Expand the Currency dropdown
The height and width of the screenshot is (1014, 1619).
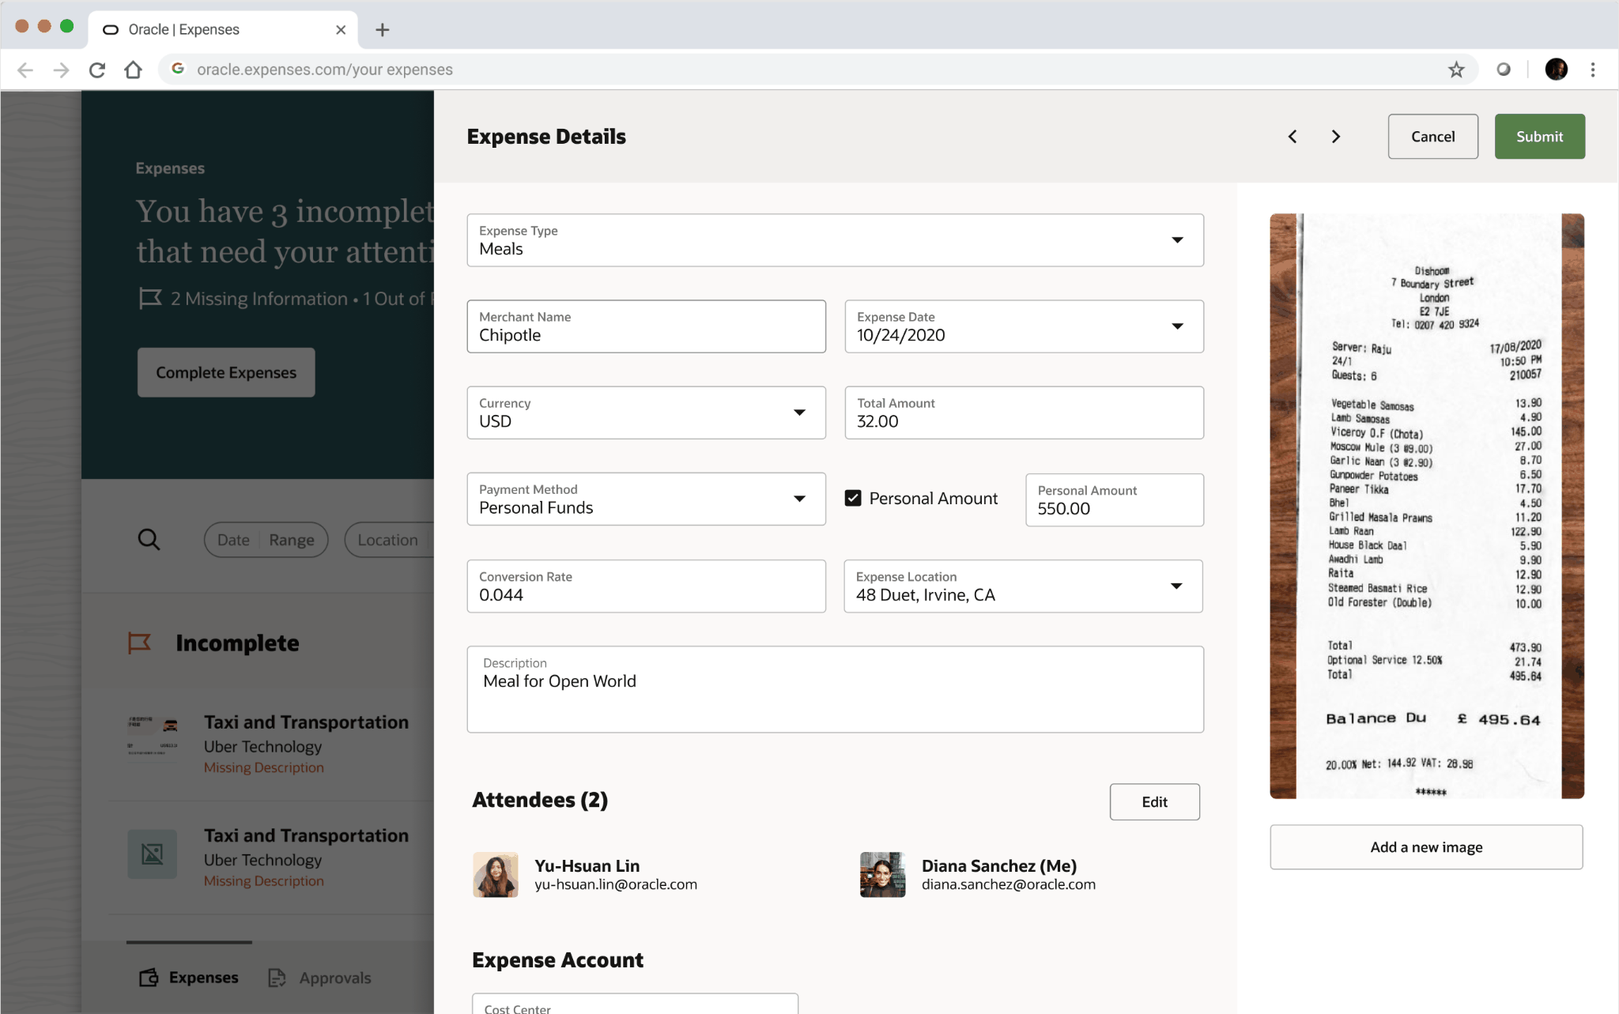click(x=646, y=413)
